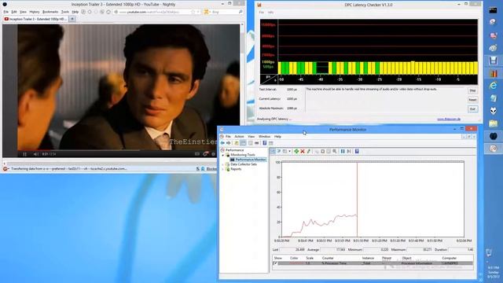
Task: Click red Delete counter X icon
Action: [303, 152]
